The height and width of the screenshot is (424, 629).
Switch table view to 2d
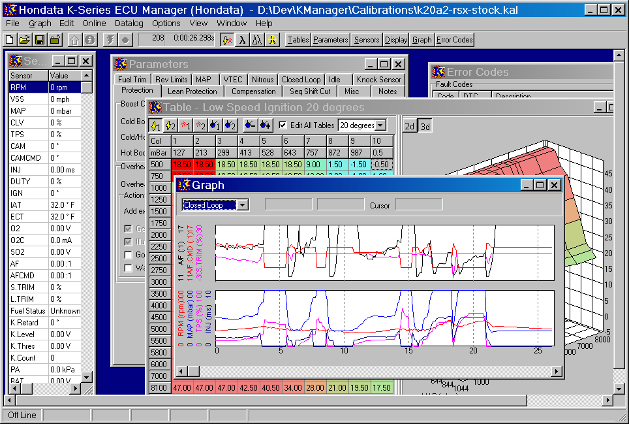[409, 126]
